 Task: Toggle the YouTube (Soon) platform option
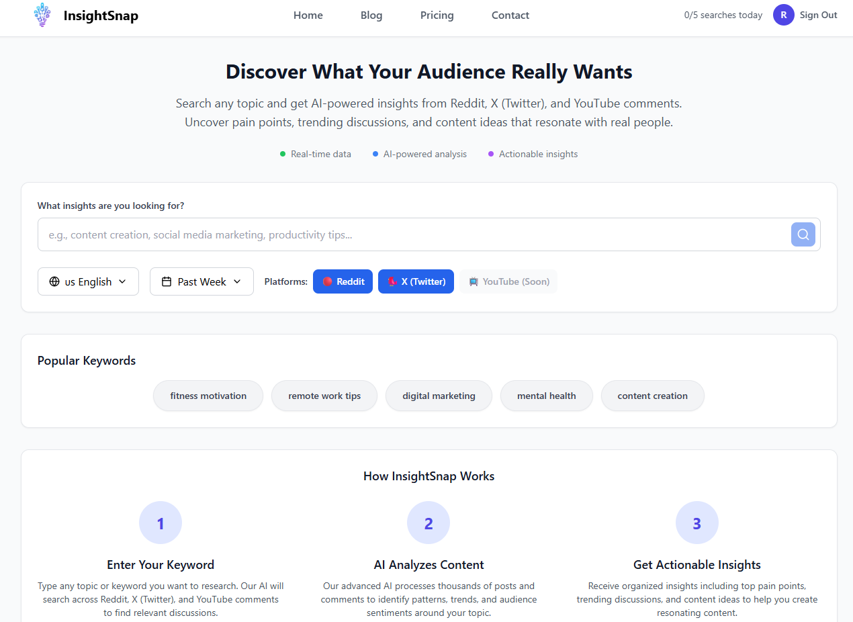point(508,281)
